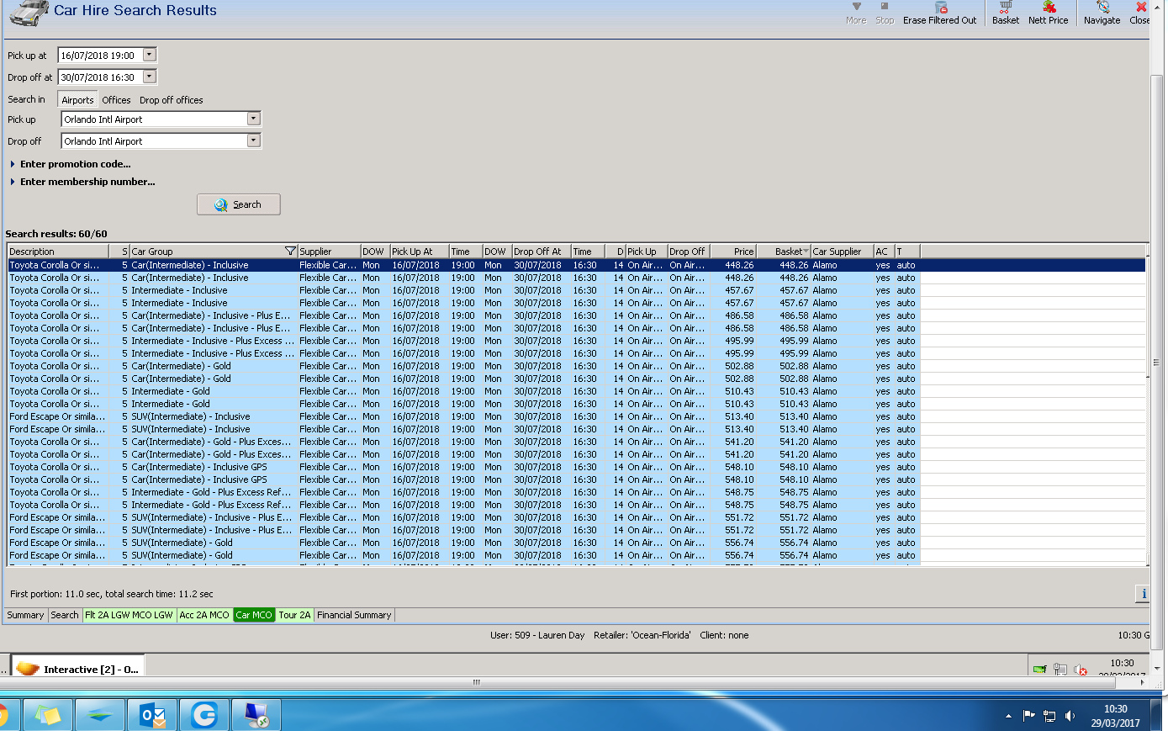
Task: Open the Pick up at date dropdown
Action: click(149, 55)
